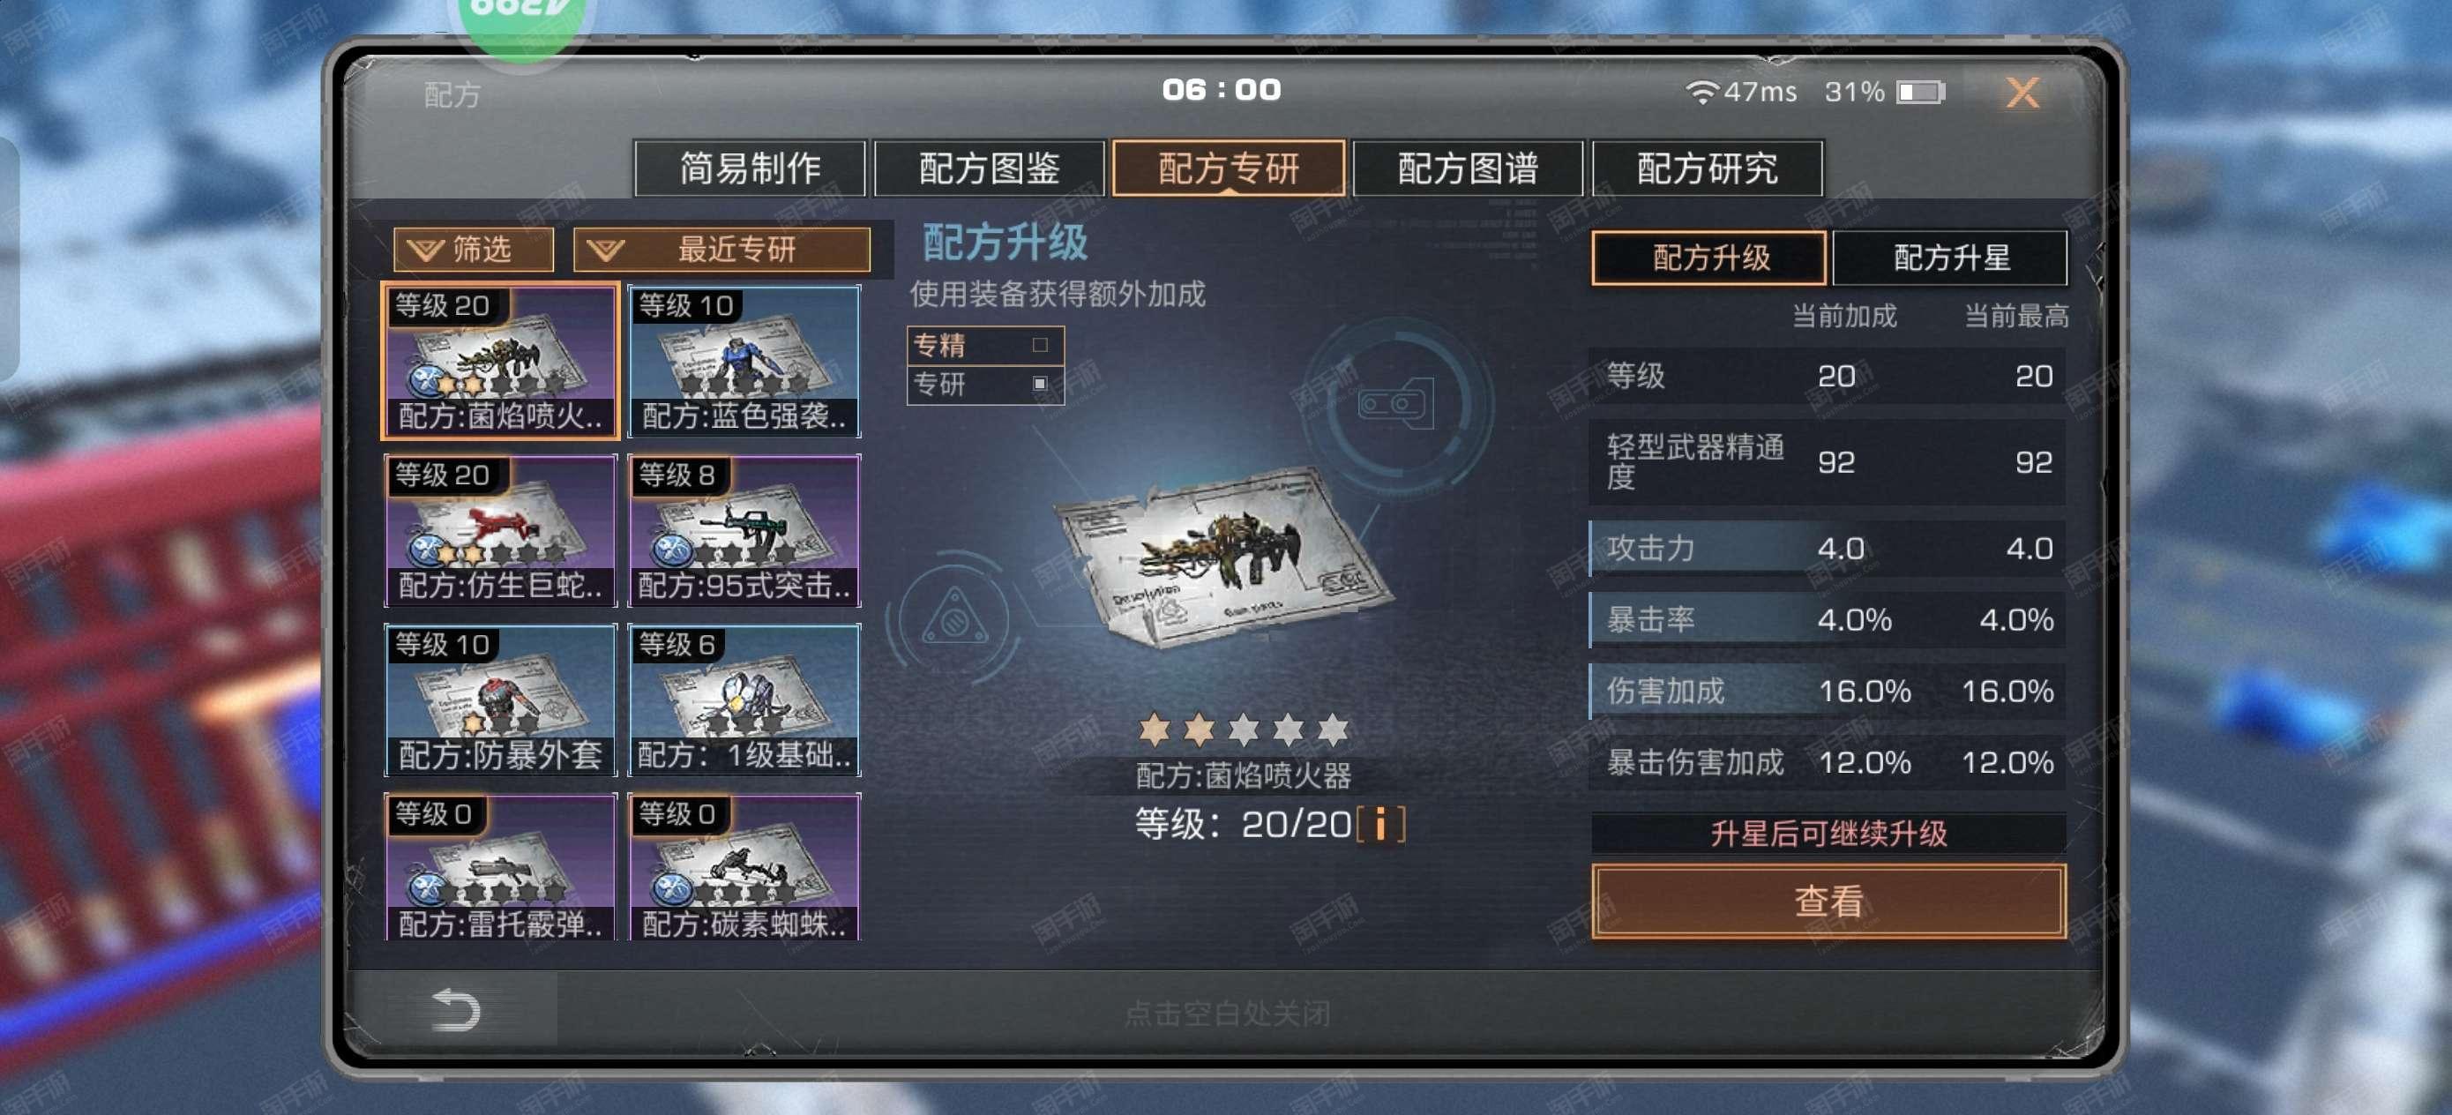
Task: Click the 查看 button
Action: pos(1828,901)
